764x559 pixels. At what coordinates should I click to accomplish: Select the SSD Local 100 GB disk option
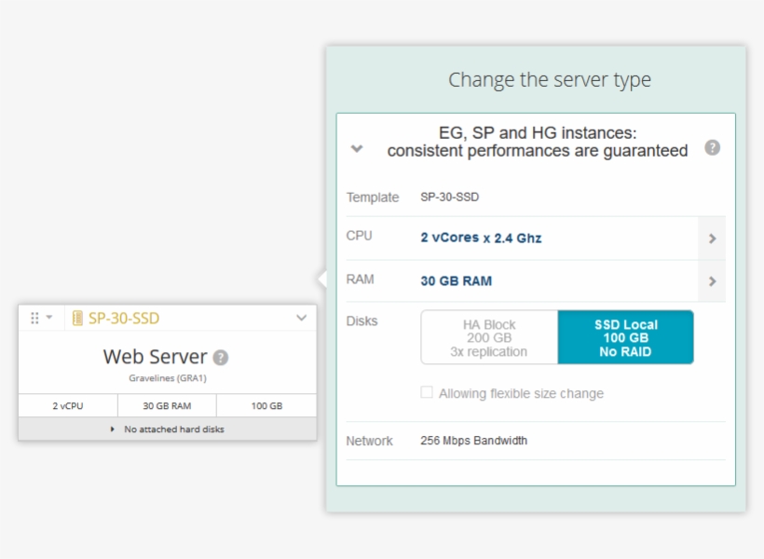pos(625,338)
